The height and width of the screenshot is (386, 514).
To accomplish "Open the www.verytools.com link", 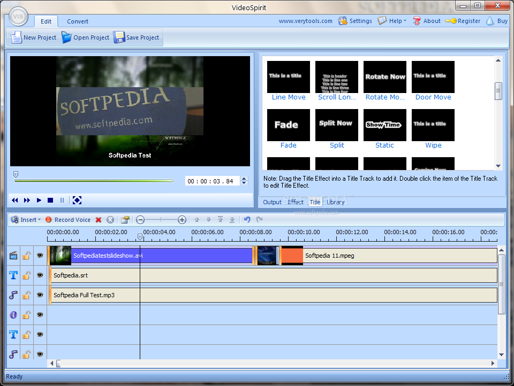I will click(306, 21).
